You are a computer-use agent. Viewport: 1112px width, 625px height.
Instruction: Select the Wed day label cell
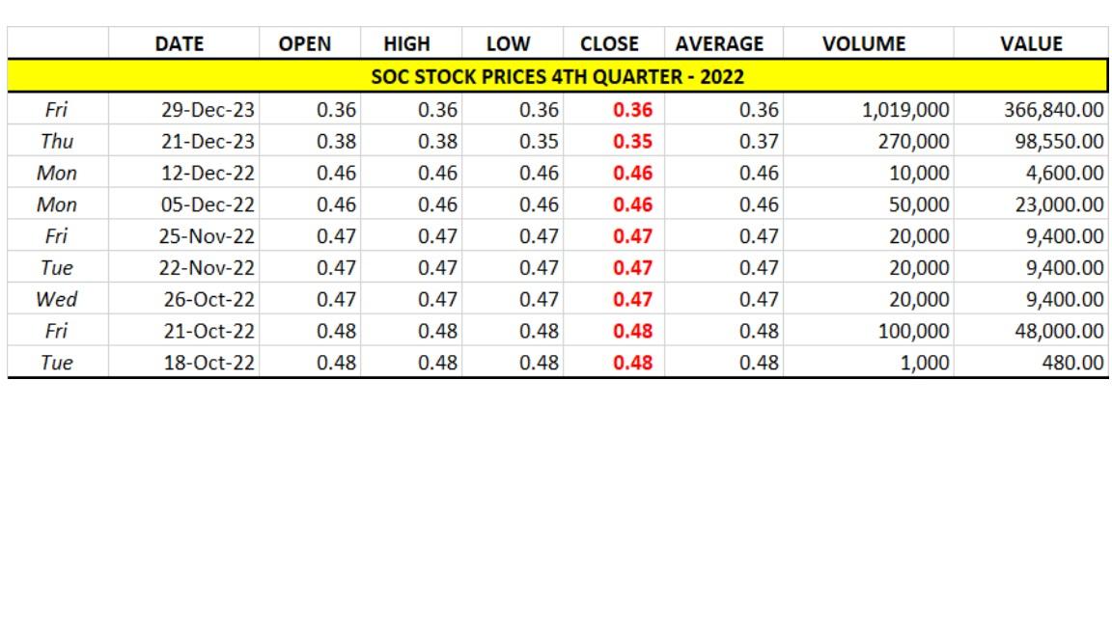[x=56, y=299]
